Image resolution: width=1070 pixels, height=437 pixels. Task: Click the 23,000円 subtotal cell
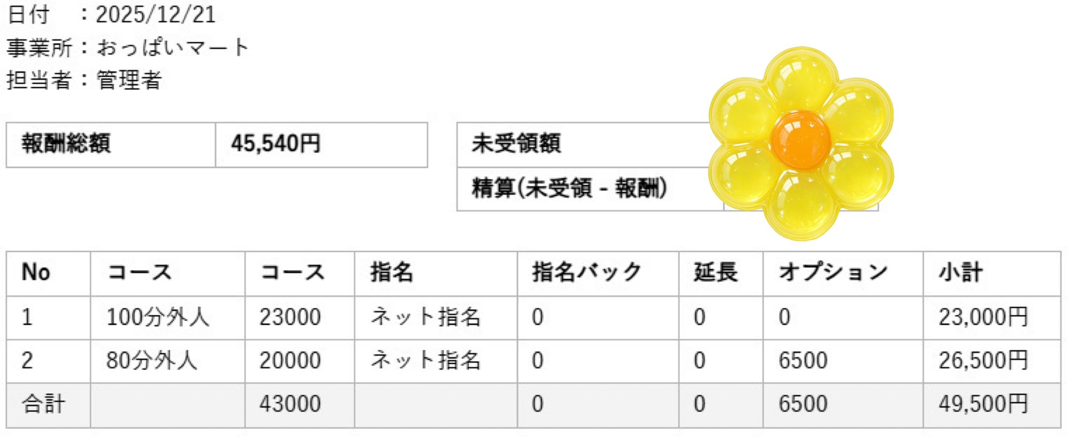983,317
